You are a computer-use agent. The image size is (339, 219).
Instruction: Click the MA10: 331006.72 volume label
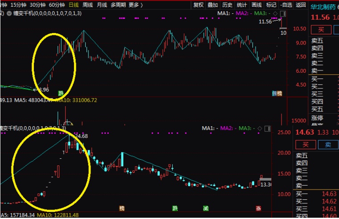point(76,100)
